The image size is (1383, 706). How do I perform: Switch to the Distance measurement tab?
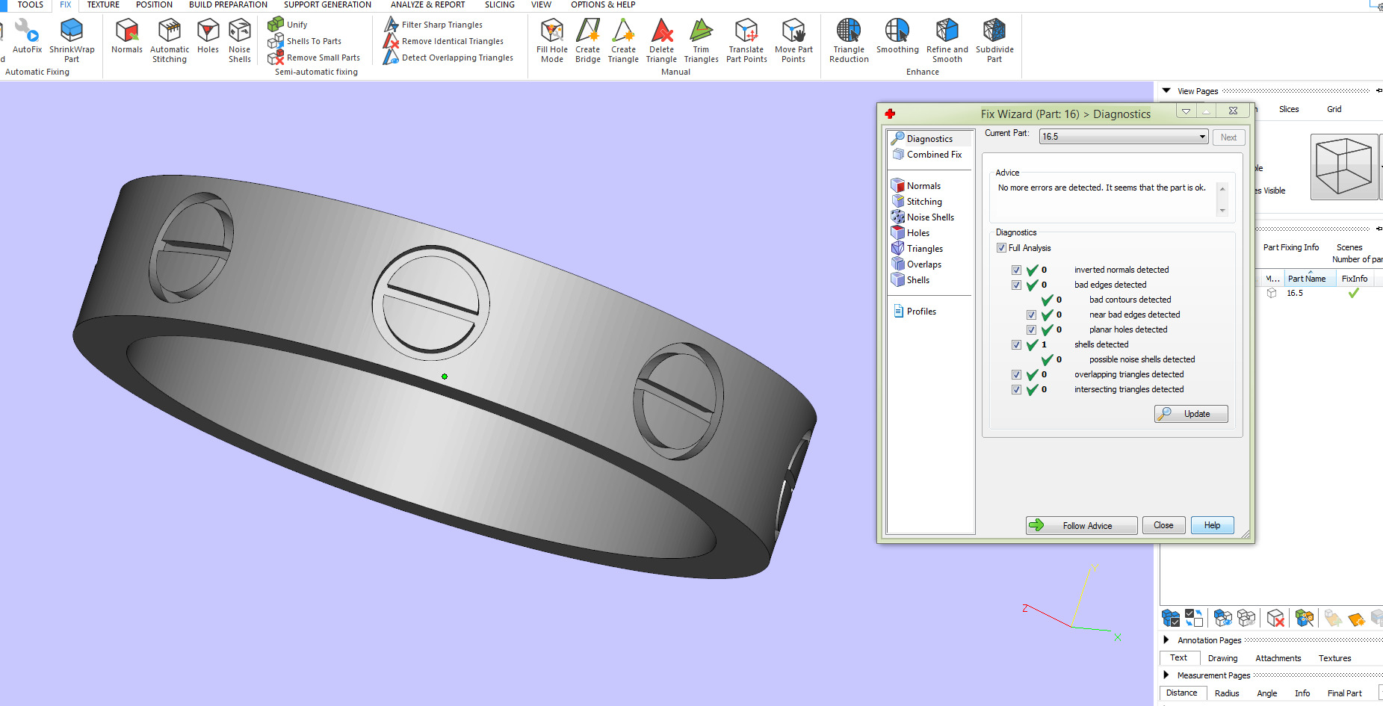1181,693
